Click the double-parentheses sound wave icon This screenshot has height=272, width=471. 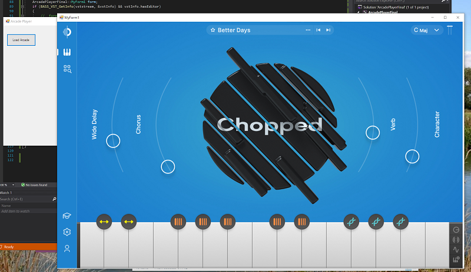click(456, 240)
